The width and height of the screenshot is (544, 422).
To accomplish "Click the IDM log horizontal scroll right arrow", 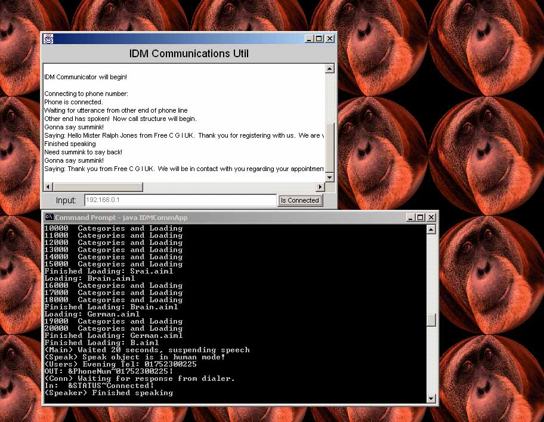I will coord(320,187).
